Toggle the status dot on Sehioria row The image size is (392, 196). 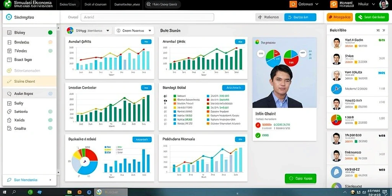(50, 112)
